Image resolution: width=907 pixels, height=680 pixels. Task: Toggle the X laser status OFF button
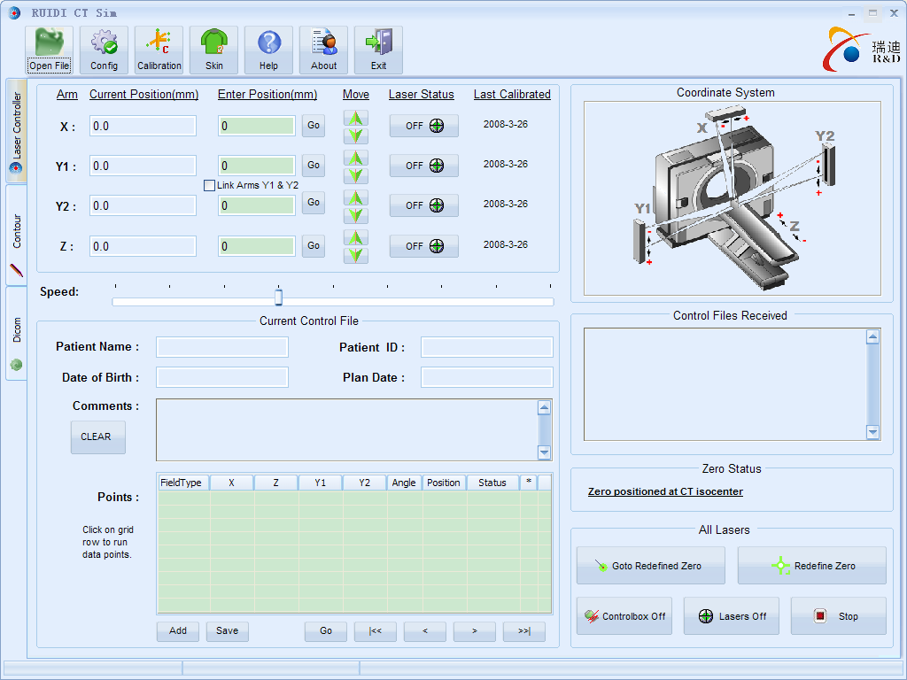(x=423, y=126)
